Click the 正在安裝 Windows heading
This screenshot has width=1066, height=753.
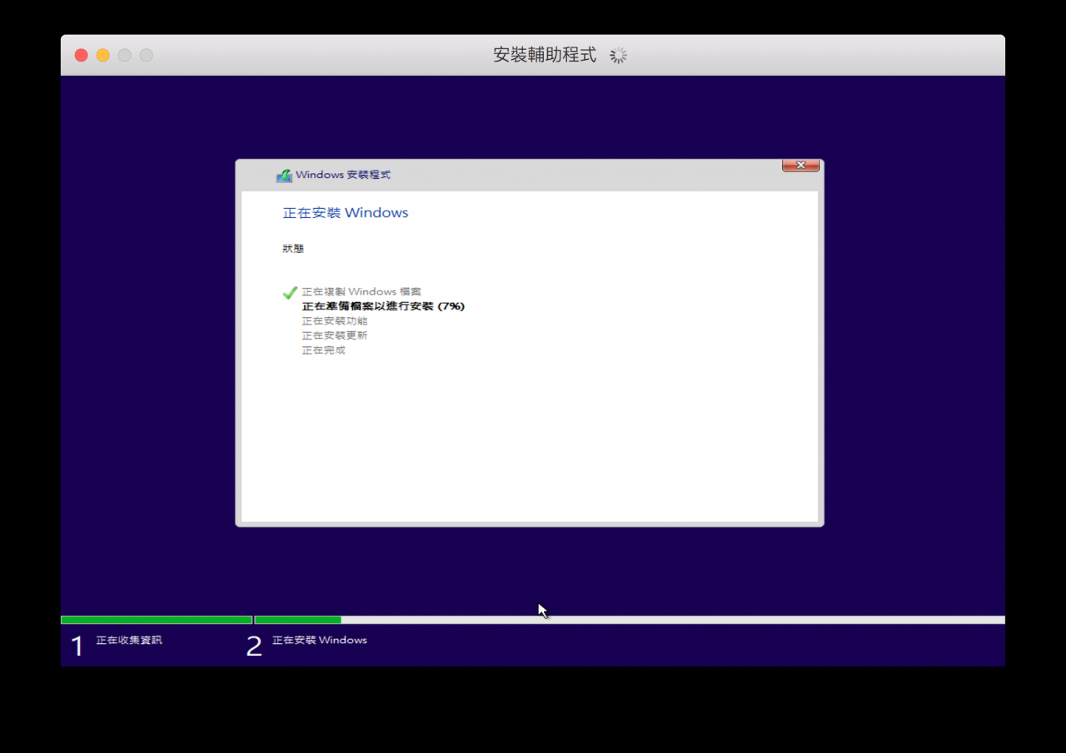click(x=346, y=213)
